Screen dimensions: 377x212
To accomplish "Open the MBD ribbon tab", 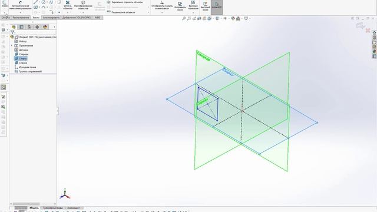I will coord(97,18).
